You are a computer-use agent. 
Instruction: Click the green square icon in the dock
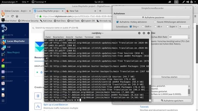[x=3, y=66]
